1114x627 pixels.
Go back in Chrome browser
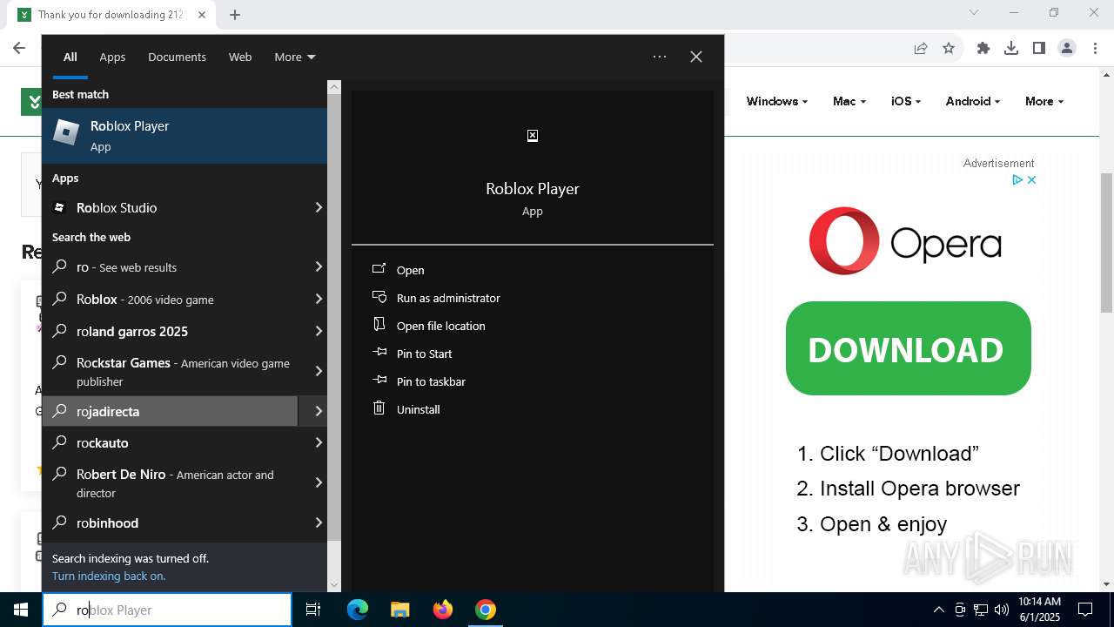pos(19,48)
